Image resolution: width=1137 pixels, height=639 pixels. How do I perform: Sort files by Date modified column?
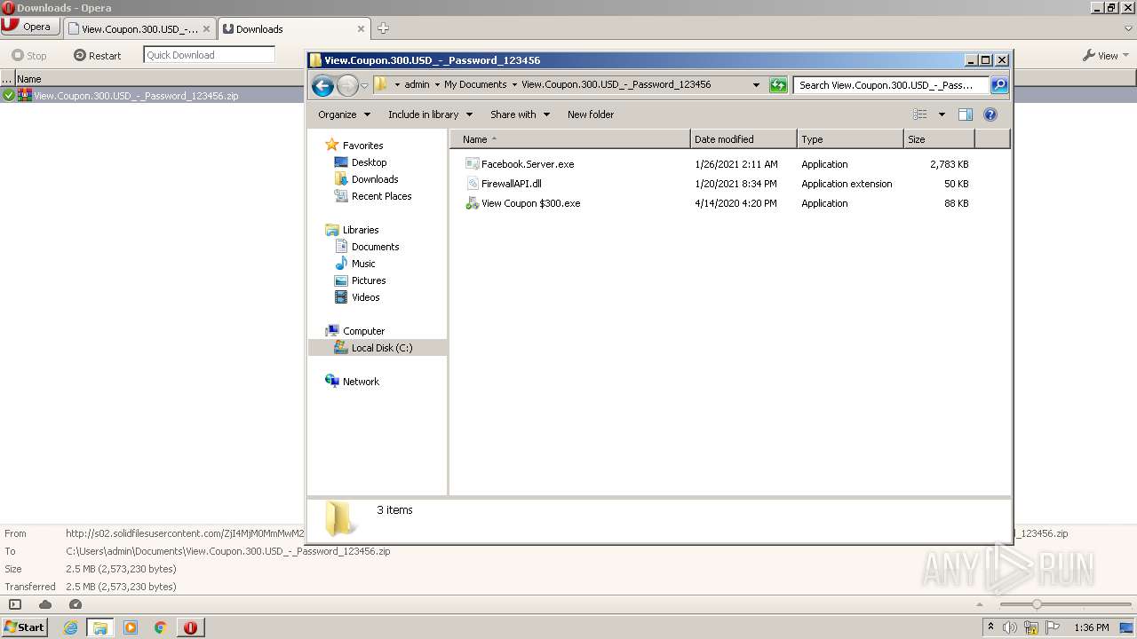(743, 139)
